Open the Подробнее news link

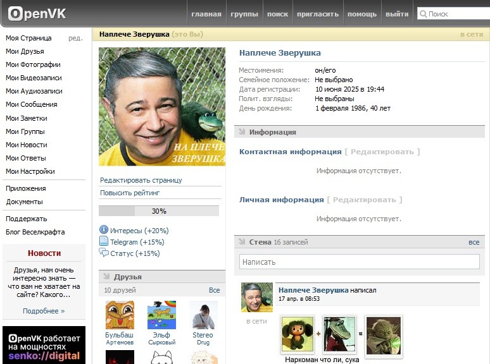coord(44,311)
